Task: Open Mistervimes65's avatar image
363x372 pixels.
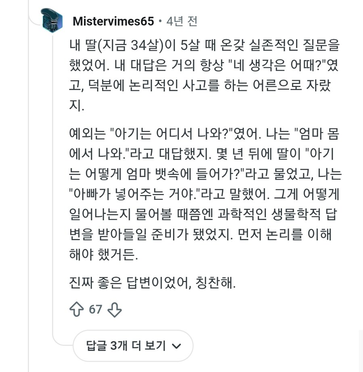Action: [52, 20]
